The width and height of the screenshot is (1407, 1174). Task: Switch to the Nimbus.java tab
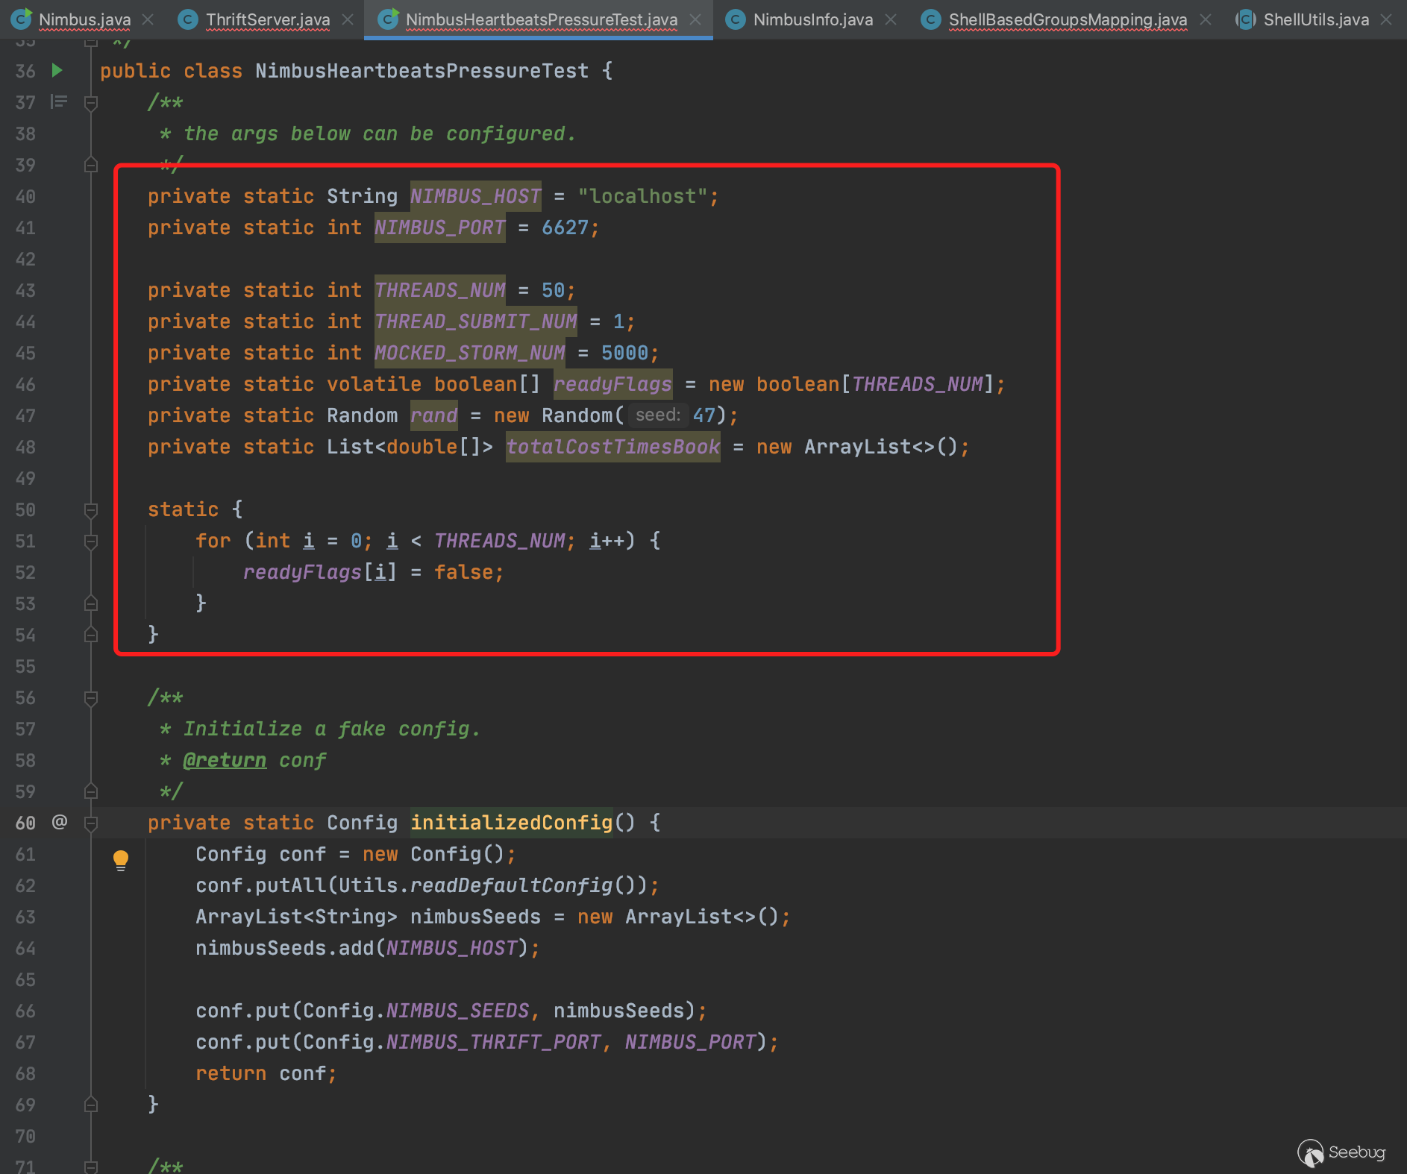click(84, 19)
